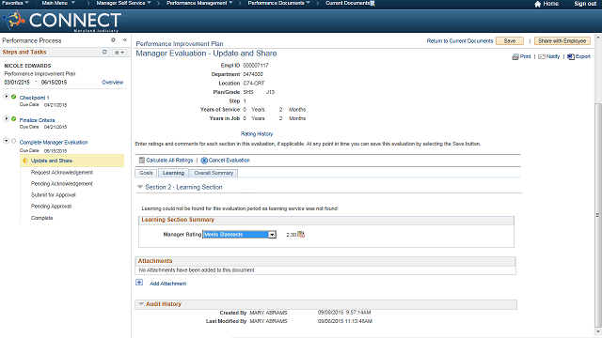This screenshot has width=602, height=338.
Task: Open the Steps and Tasks gear dropdown
Action: 119,53
